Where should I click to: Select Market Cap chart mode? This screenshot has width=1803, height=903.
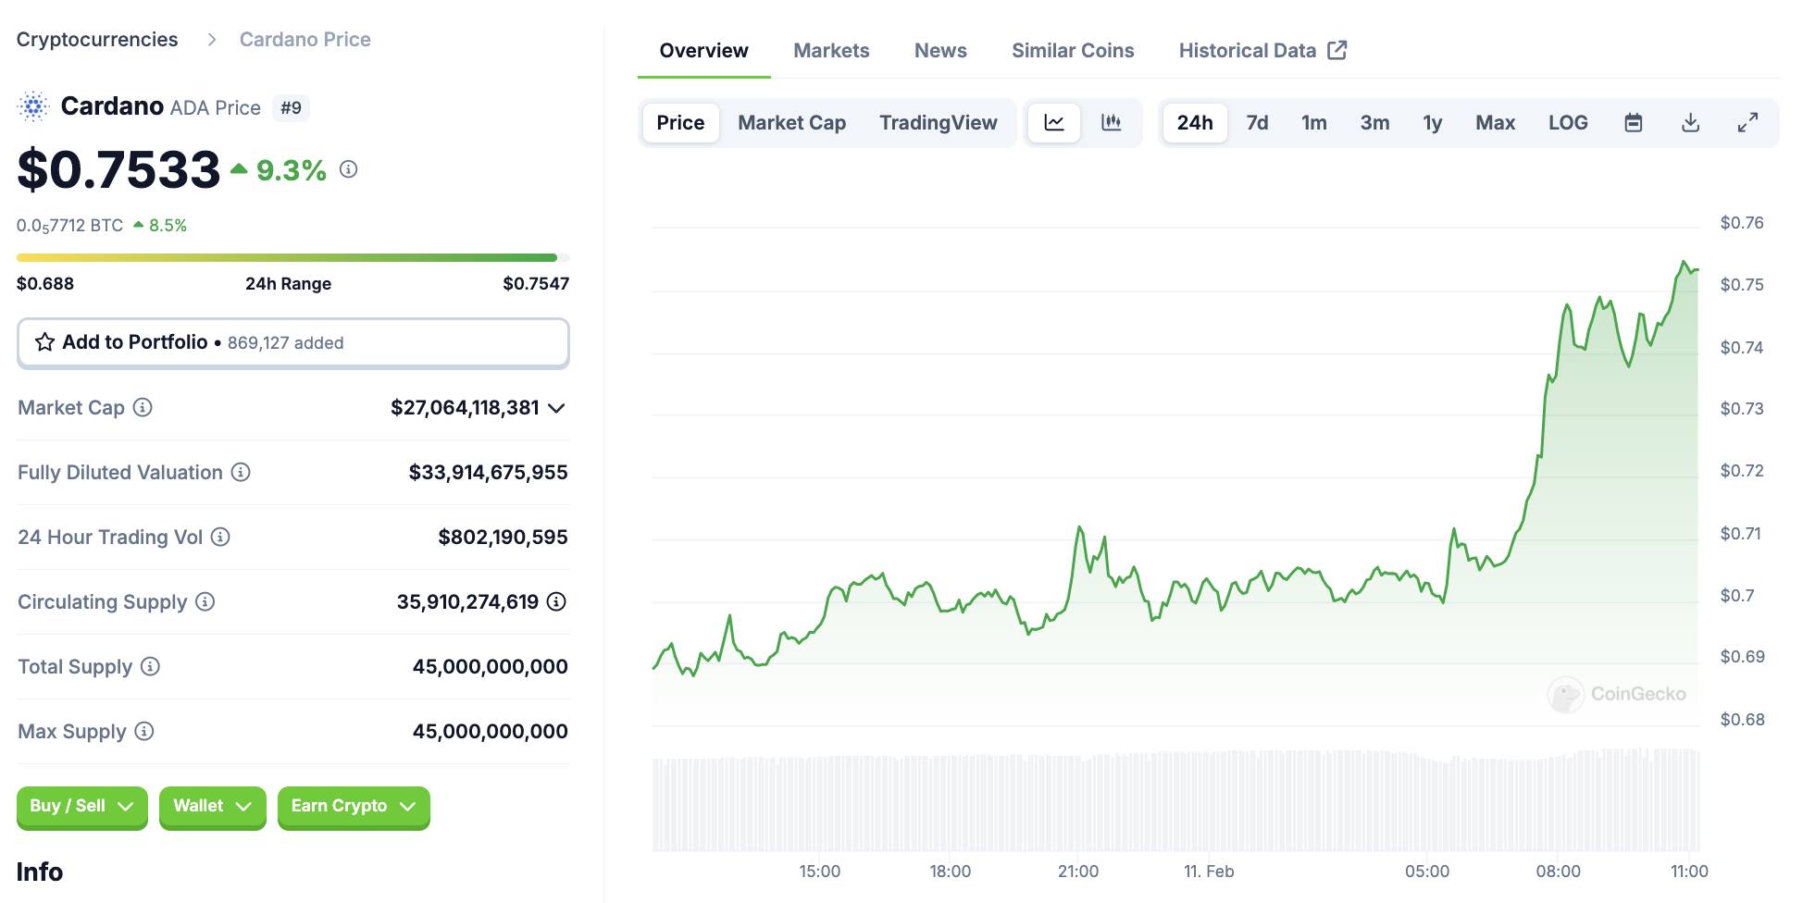point(791,122)
